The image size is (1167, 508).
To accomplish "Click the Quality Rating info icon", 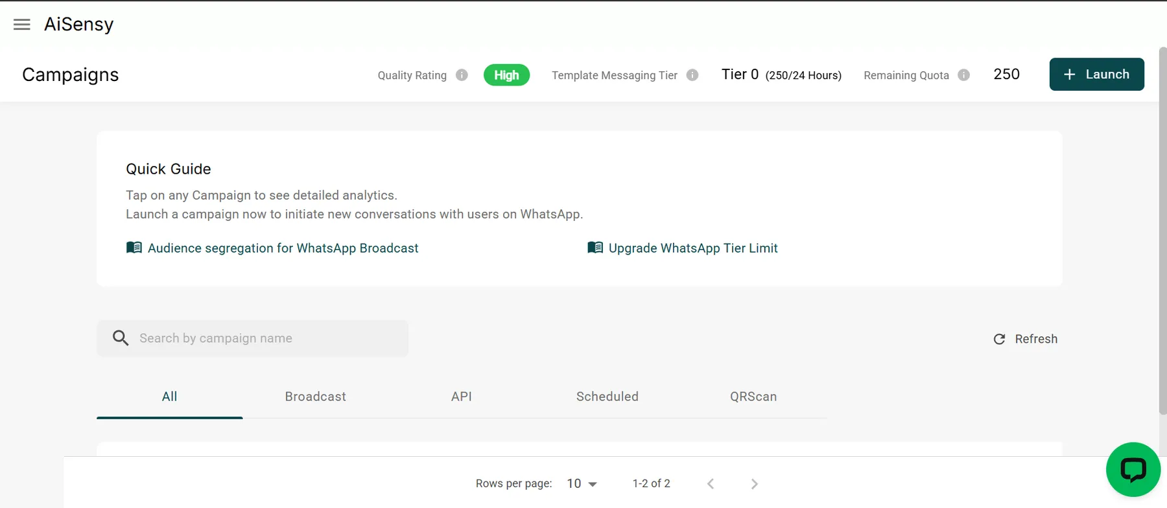I will [x=462, y=75].
